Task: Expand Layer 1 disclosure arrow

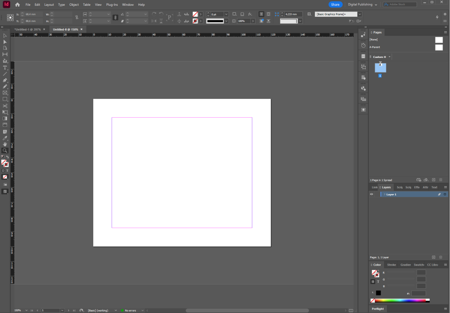Action: tap(385, 194)
